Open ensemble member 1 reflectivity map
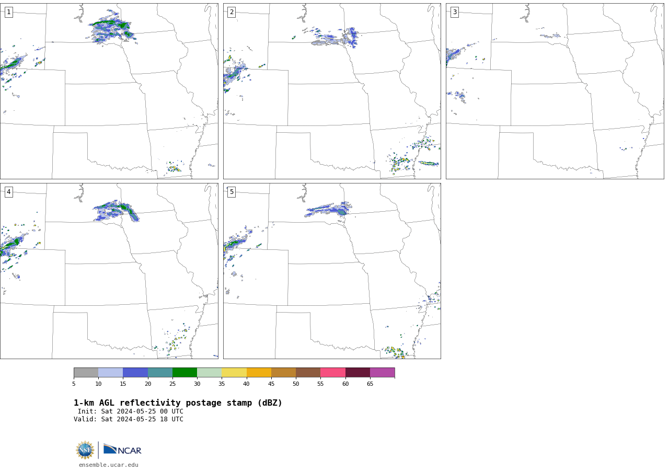Viewport: 669px width, 471px height. 109,91
